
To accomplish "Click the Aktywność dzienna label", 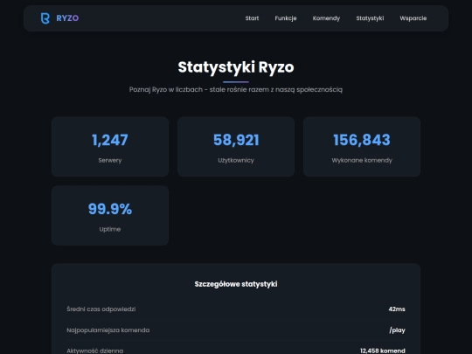I will (x=94, y=351).
